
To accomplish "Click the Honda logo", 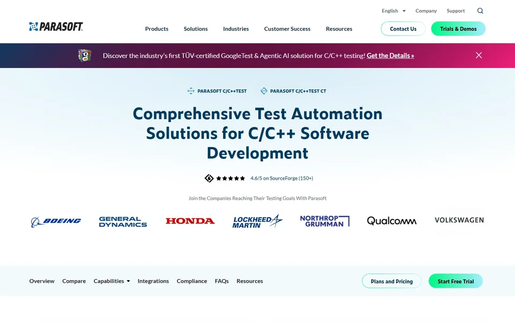I will pos(190,221).
